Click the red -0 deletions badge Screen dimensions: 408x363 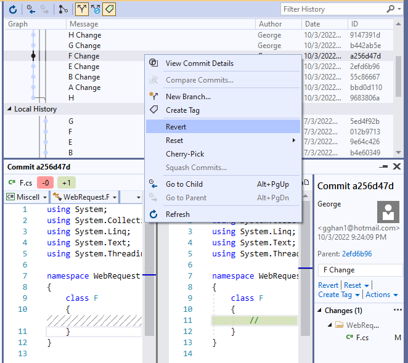point(44,182)
